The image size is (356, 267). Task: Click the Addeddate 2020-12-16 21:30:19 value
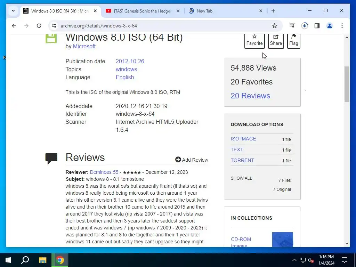(x=141, y=106)
